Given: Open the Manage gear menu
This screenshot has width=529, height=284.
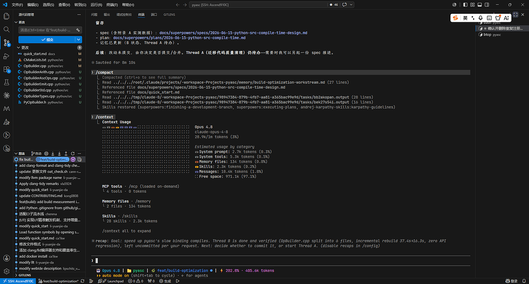Looking at the screenshot, I should (x=6, y=271).
